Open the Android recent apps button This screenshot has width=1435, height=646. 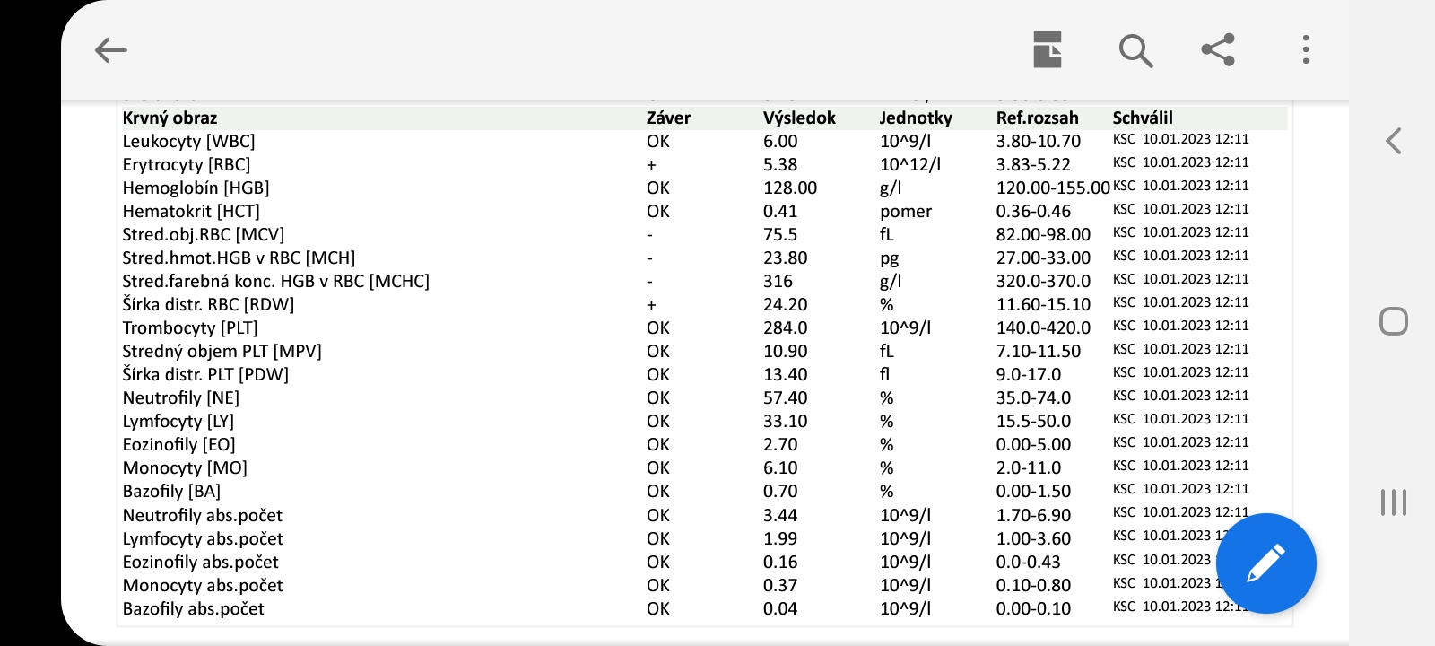pyautogui.click(x=1393, y=502)
